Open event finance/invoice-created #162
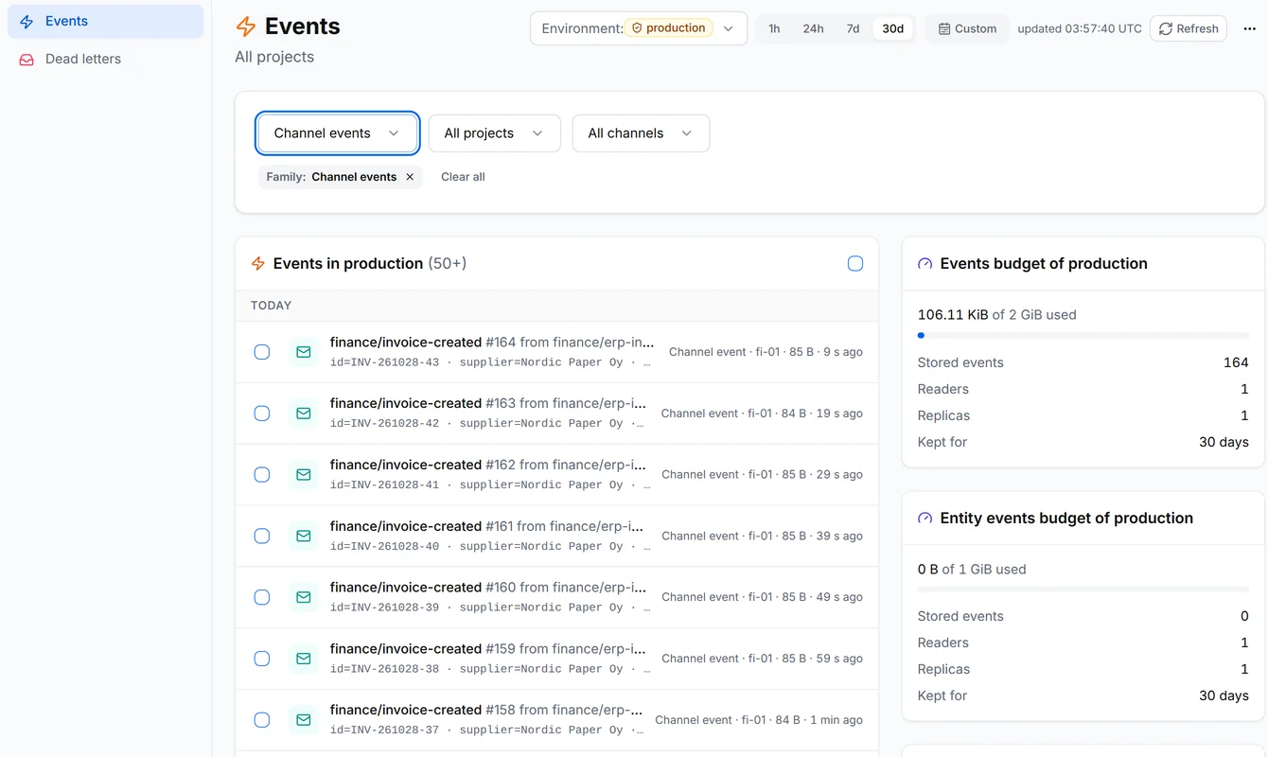Screen dimensions: 1268x757 [556, 475]
